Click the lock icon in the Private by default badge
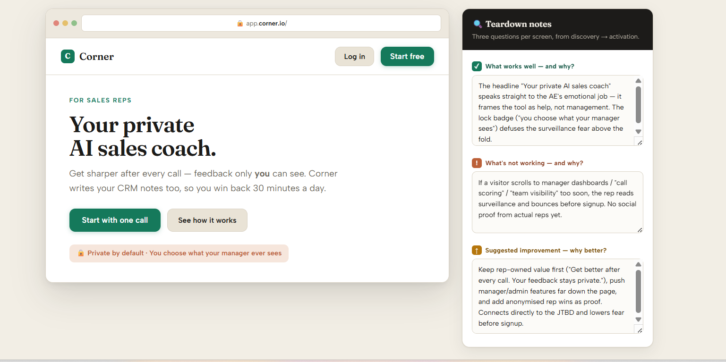The image size is (726, 362). [81, 253]
